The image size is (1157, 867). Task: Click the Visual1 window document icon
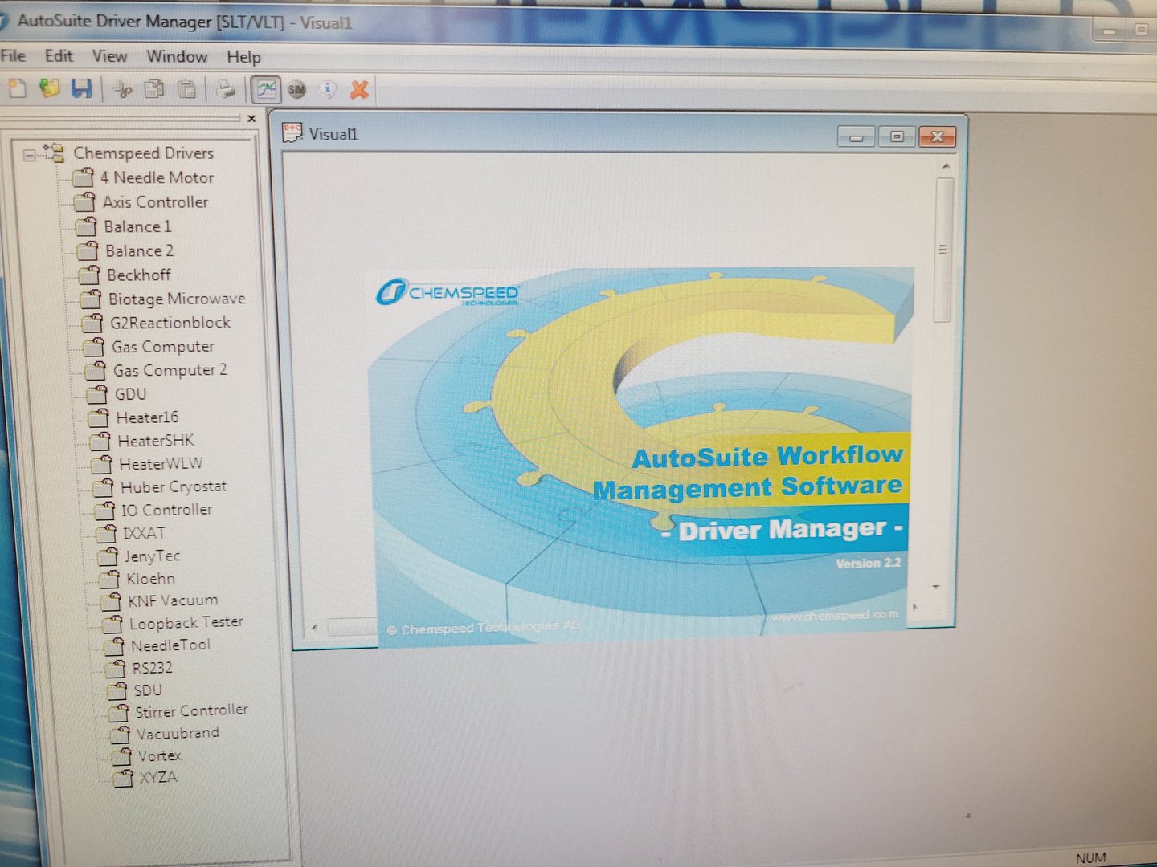pyautogui.click(x=292, y=132)
